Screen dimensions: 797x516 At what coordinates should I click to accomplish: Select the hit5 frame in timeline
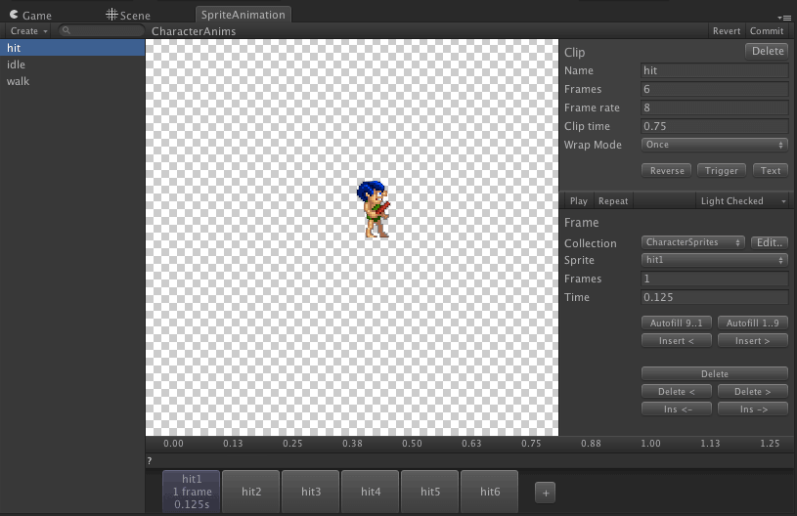pyautogui.click(x=430, y=492)
